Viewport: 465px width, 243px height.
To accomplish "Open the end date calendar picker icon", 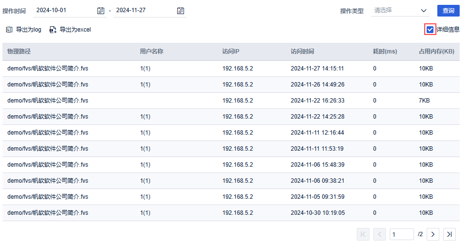I will coord(181,10).
